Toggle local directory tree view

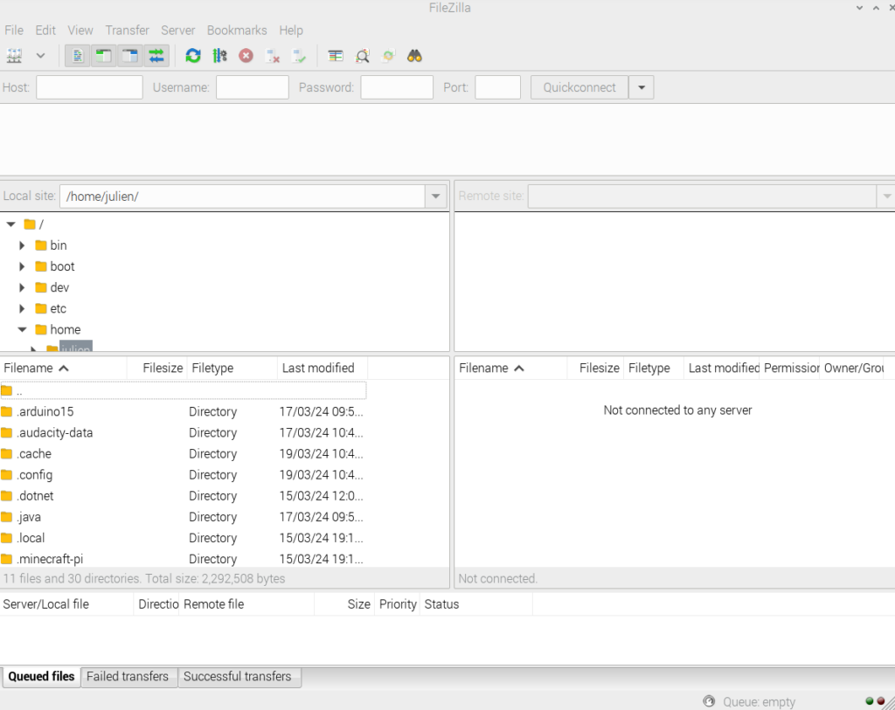point(104,56)
